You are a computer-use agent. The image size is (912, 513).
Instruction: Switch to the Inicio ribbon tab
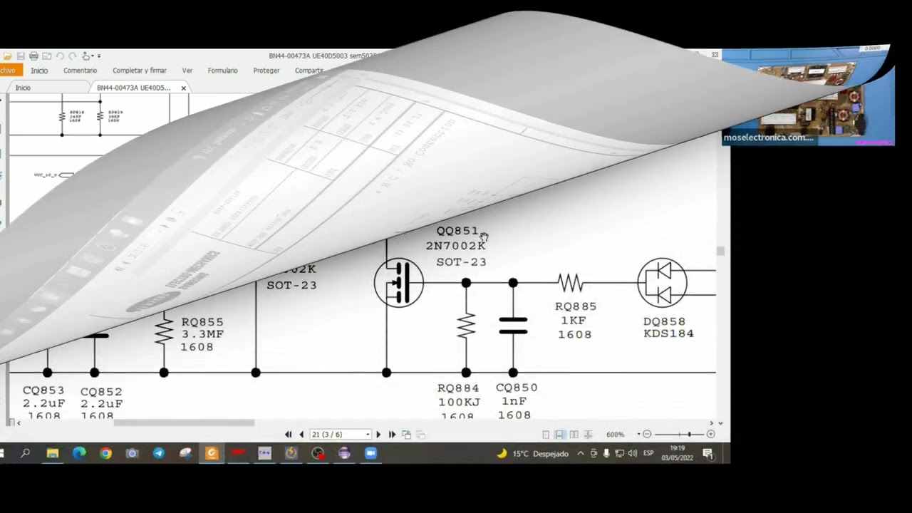[x=39, y=71]
